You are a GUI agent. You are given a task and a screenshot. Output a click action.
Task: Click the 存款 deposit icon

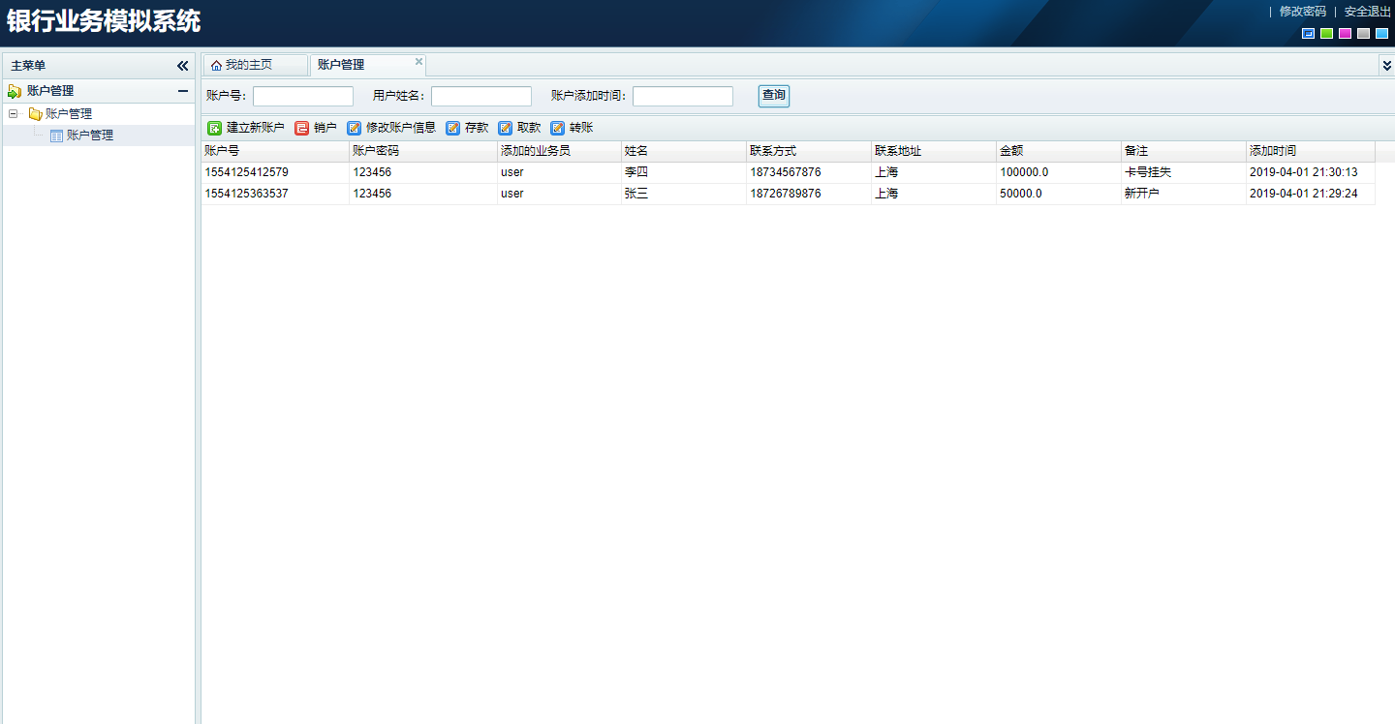coord(452,127)
